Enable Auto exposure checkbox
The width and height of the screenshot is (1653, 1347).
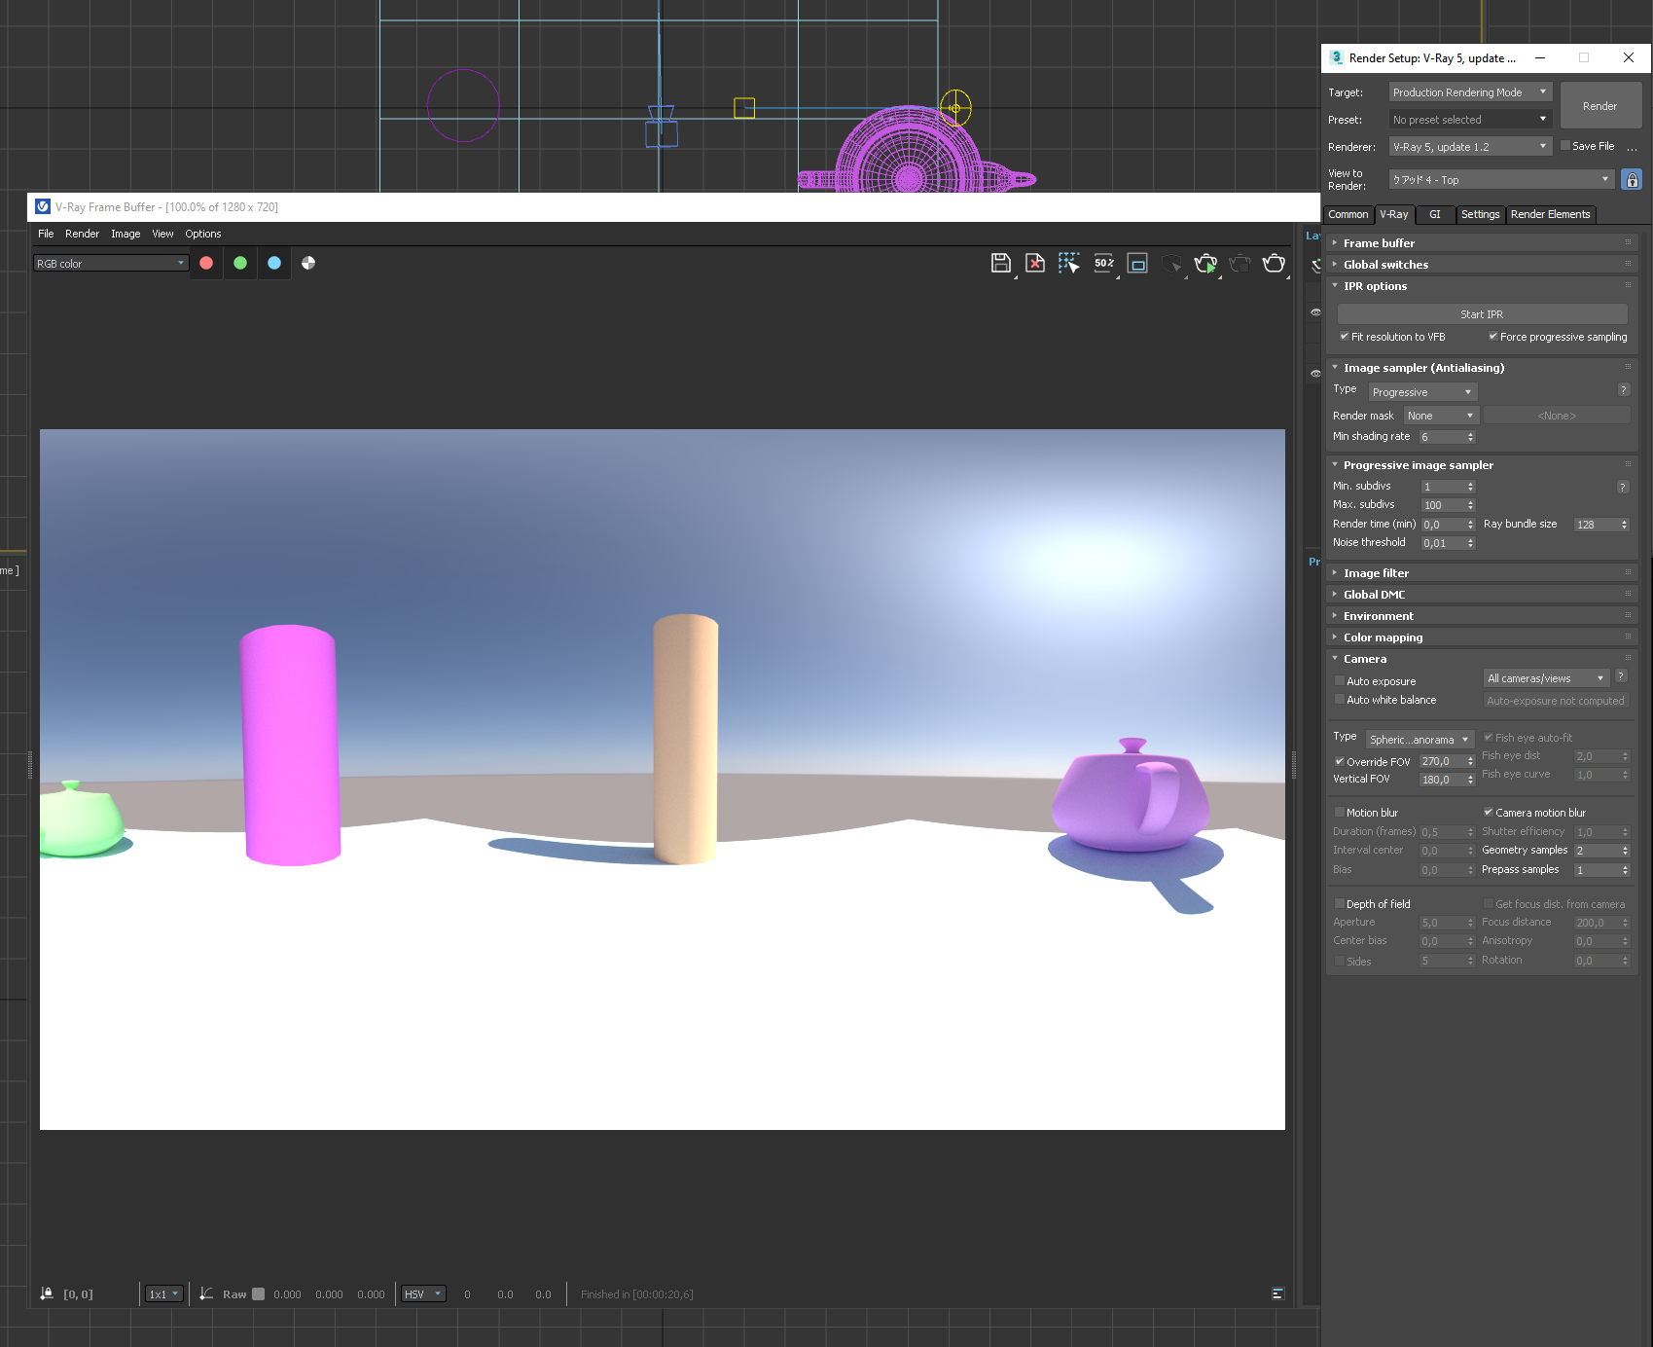pyautogui.click(x=1339, y=680)
